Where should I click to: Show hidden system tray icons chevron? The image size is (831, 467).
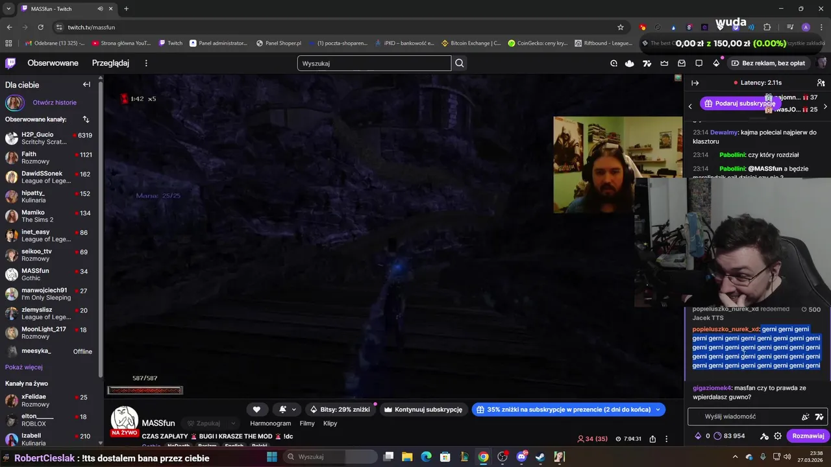coord(736,457)
